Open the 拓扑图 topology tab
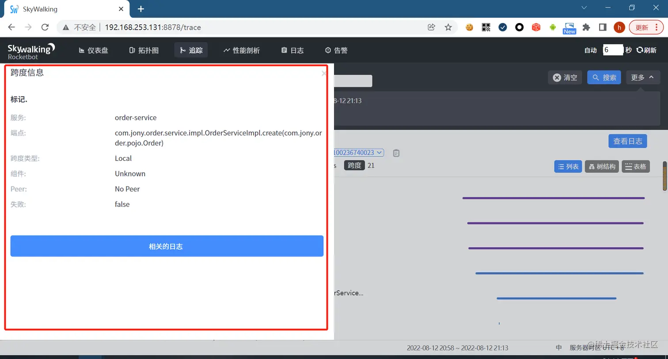Screen dimensions: 668x359 click(144, 50)
